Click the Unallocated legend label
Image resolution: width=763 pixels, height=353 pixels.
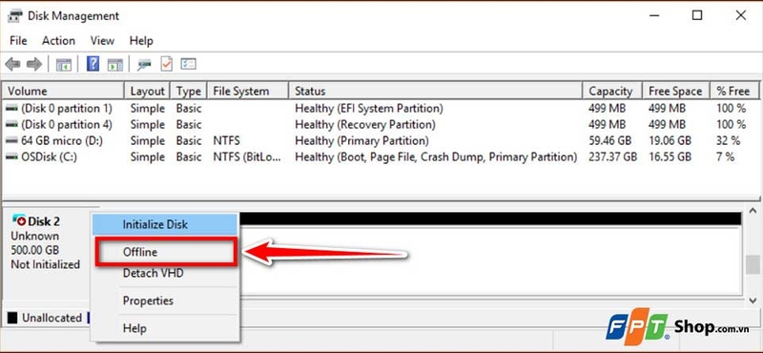[x=52, y=318]
